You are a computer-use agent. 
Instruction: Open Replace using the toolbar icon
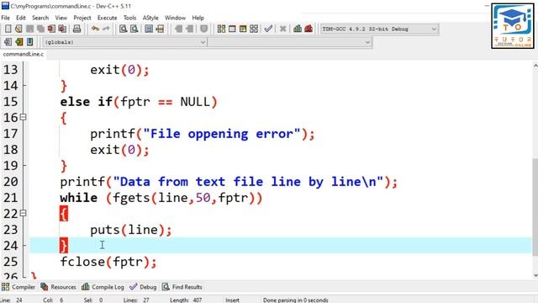coord(134,29)
